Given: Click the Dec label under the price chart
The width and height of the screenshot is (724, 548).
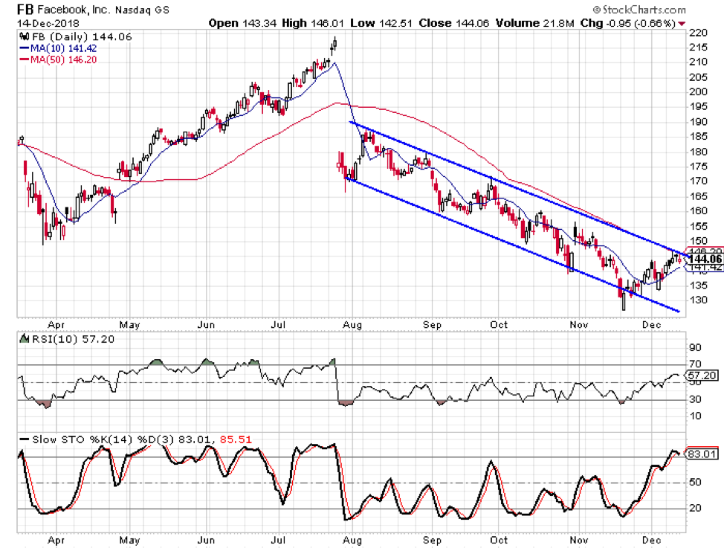Looking at the screenshot, I should (x=651, y=325).
